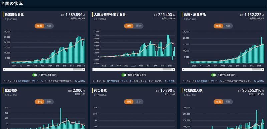Select 新規 in 退院・療養解除 card
Screen dimensions: 267x129
(x=218, y=26)
